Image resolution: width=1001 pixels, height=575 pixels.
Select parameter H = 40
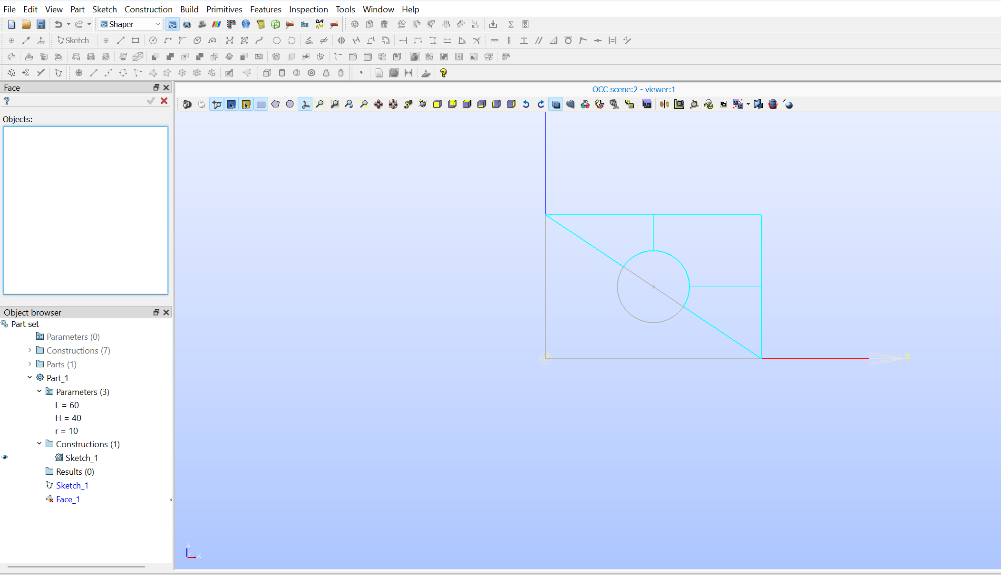68,418
